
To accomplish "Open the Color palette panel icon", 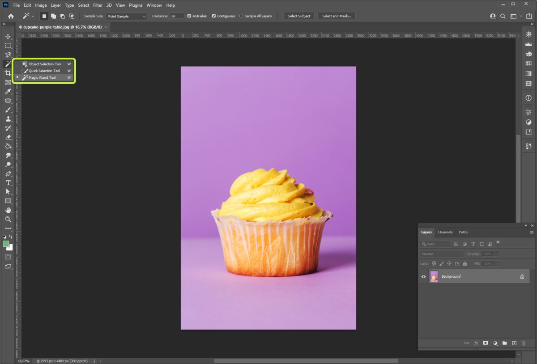I will pyautogui.click(x=528, y=54).
